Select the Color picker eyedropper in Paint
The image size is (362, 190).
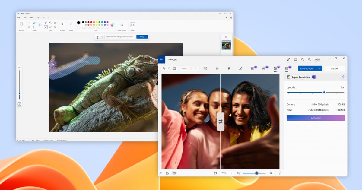tap(50, 27)
